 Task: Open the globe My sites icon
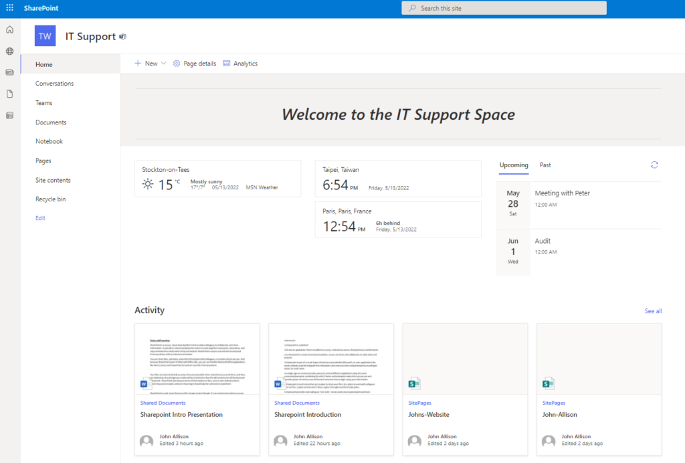(x=9, y=52)
